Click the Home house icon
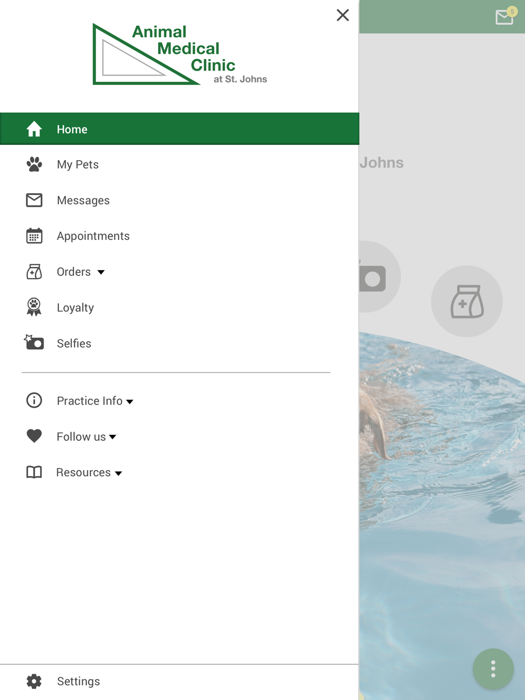The height and width of the screenshot is (700, 525). [34, 129]
